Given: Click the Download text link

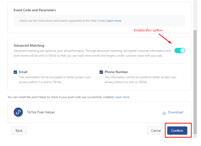Looking at the screenshot, I should [x=175, y=112].
